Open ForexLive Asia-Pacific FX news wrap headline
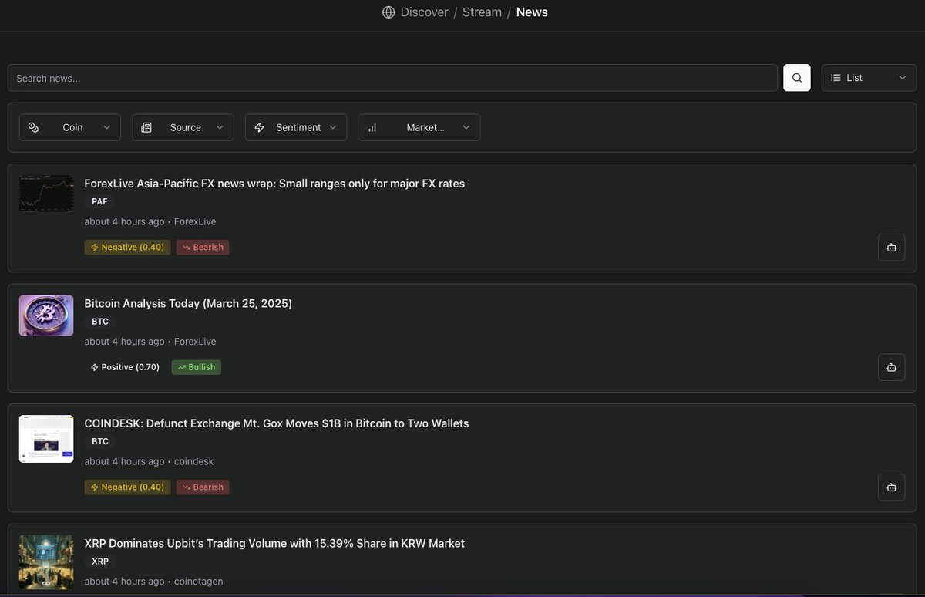 (x=274, y=184)
